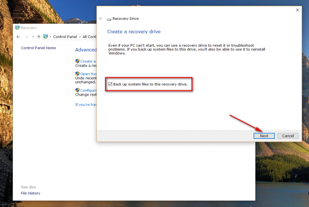
Task: Select Control Panel breadcrumb item
Action: 65,37
